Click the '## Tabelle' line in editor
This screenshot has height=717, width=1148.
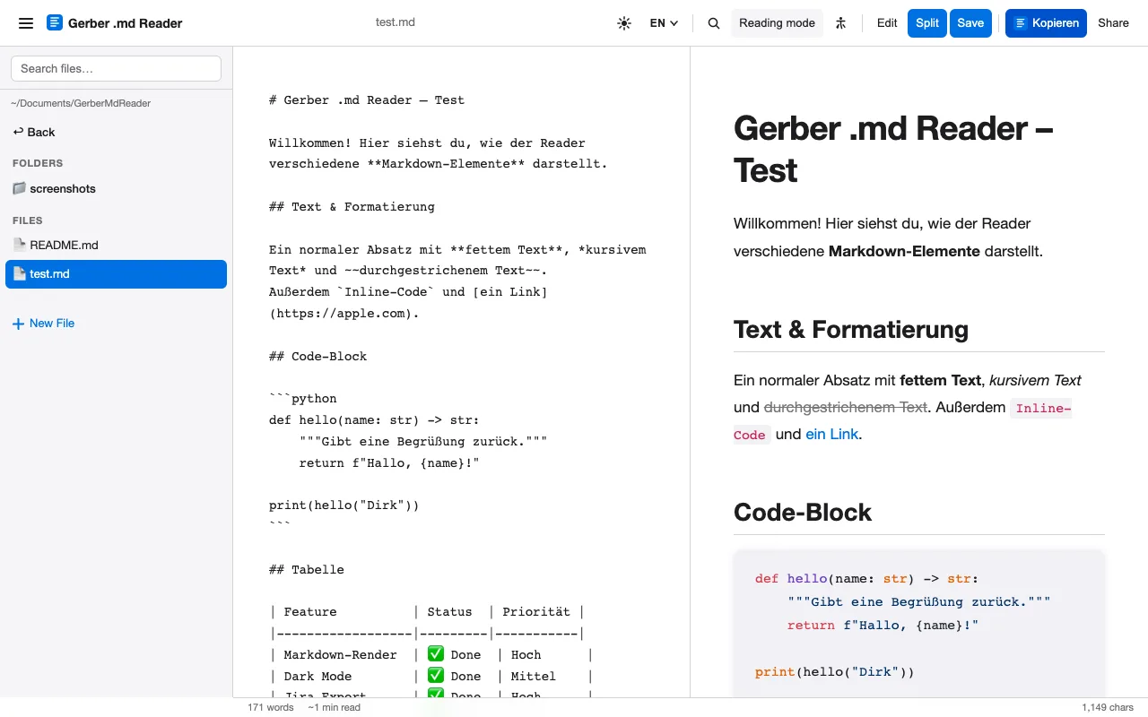[x=306, y=569]
